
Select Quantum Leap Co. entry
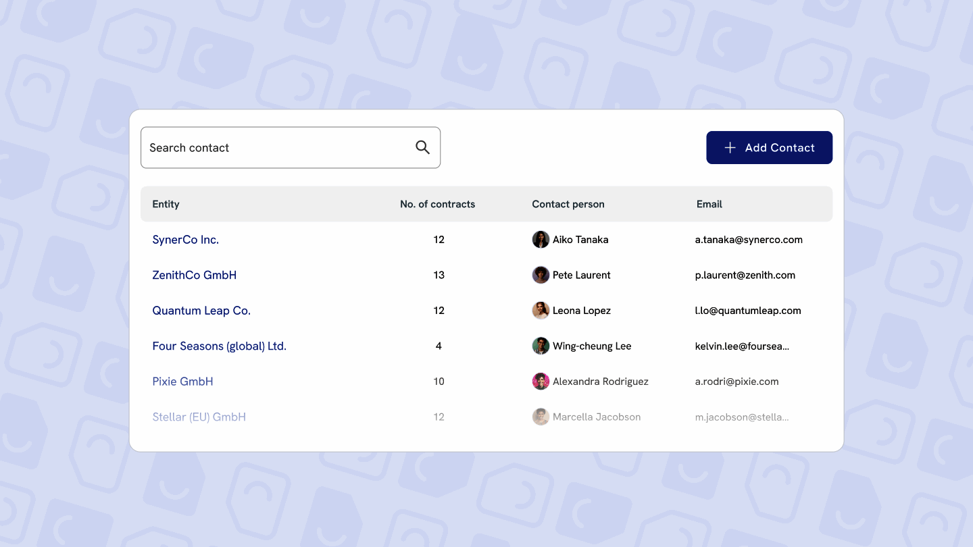[201, 310]
